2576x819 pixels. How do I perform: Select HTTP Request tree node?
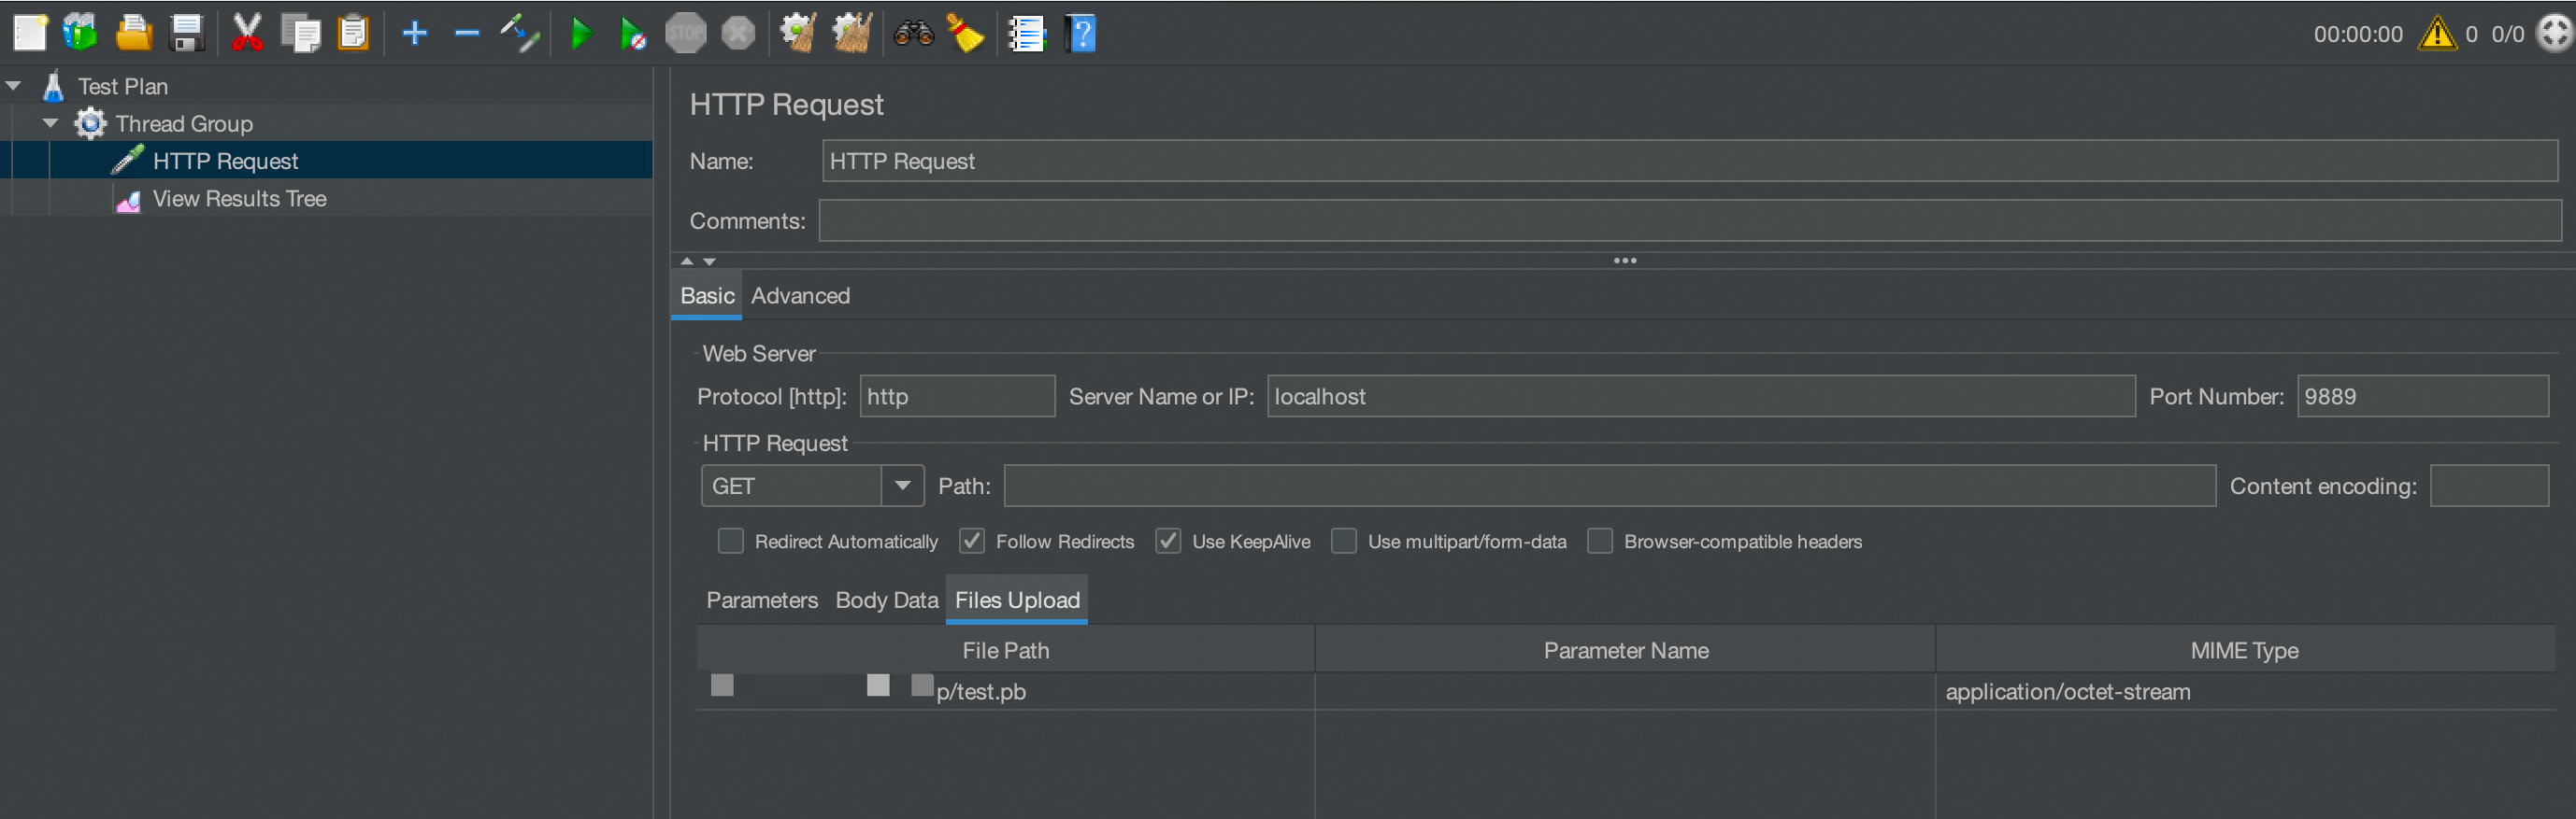[225, 161]
